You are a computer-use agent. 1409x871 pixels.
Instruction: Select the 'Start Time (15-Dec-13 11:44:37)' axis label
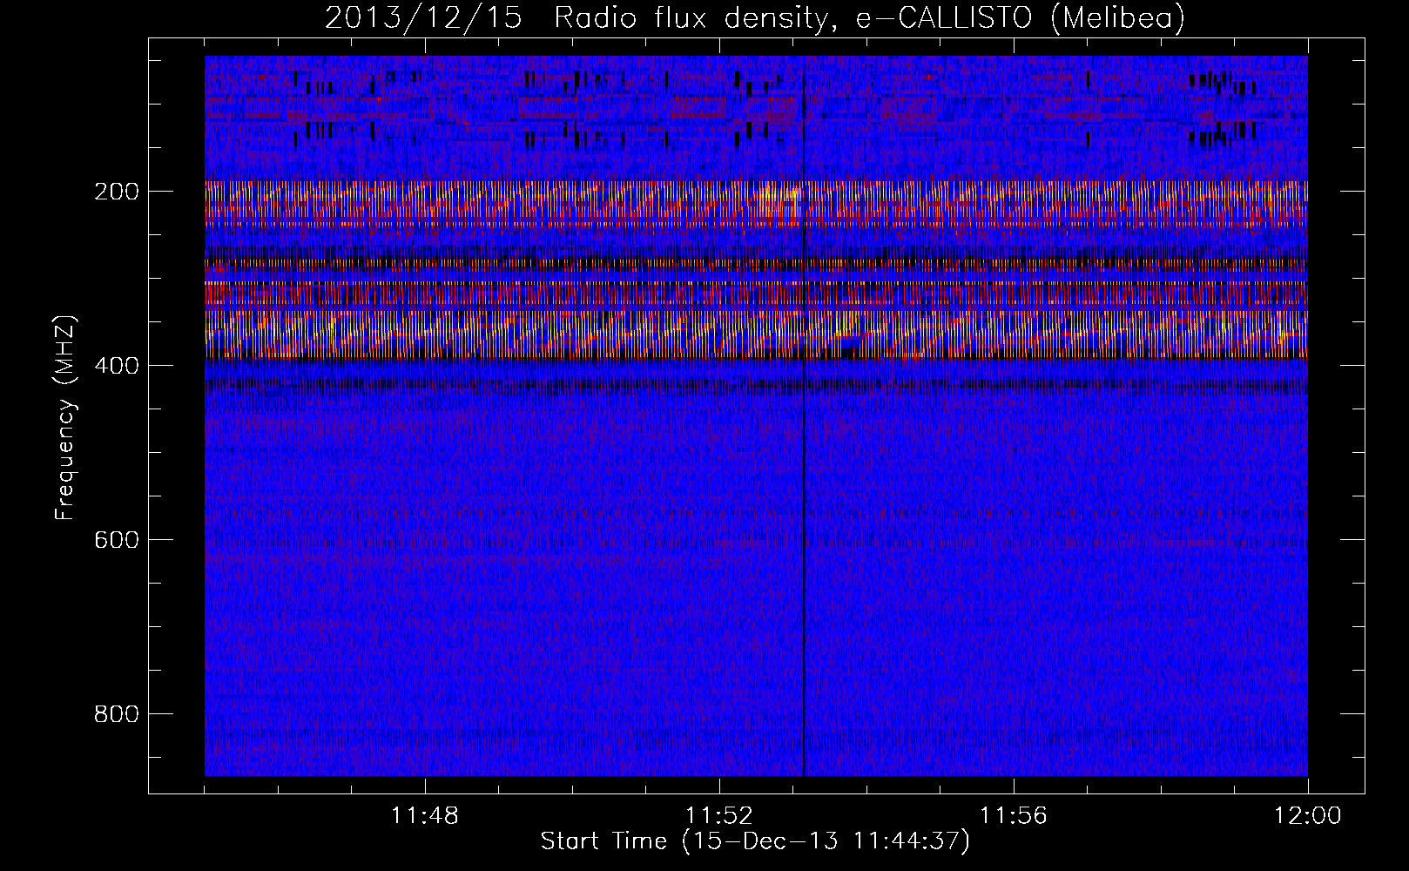(755, 841)
